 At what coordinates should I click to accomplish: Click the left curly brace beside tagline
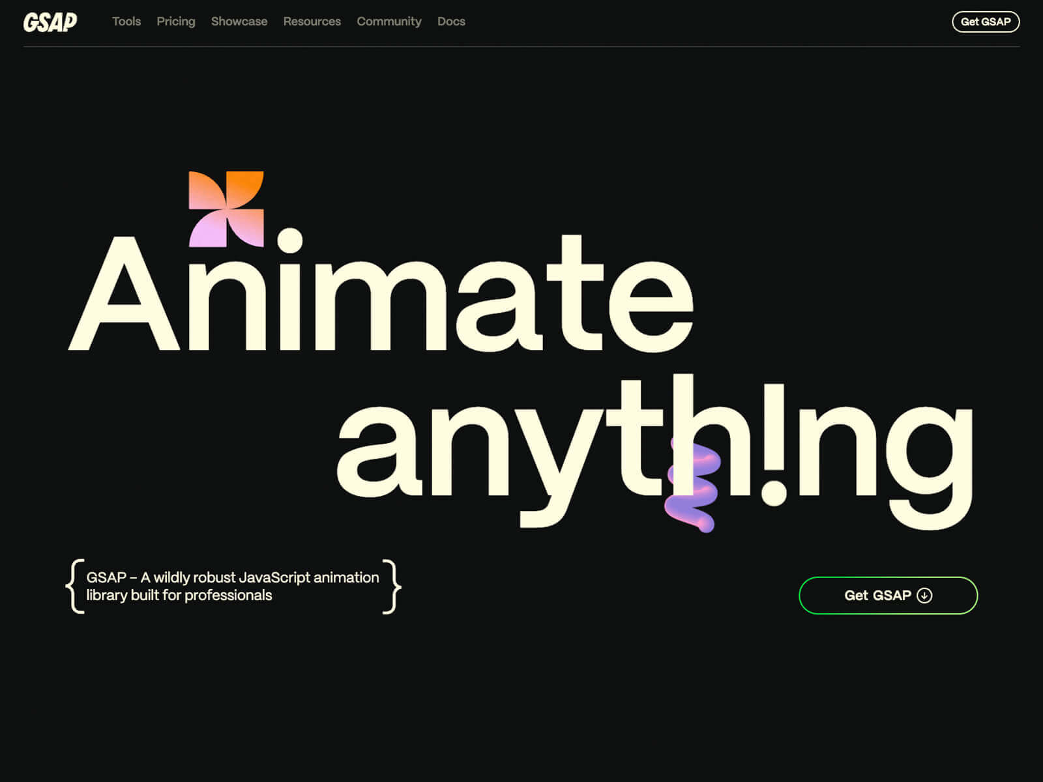[x=76, y=586]
